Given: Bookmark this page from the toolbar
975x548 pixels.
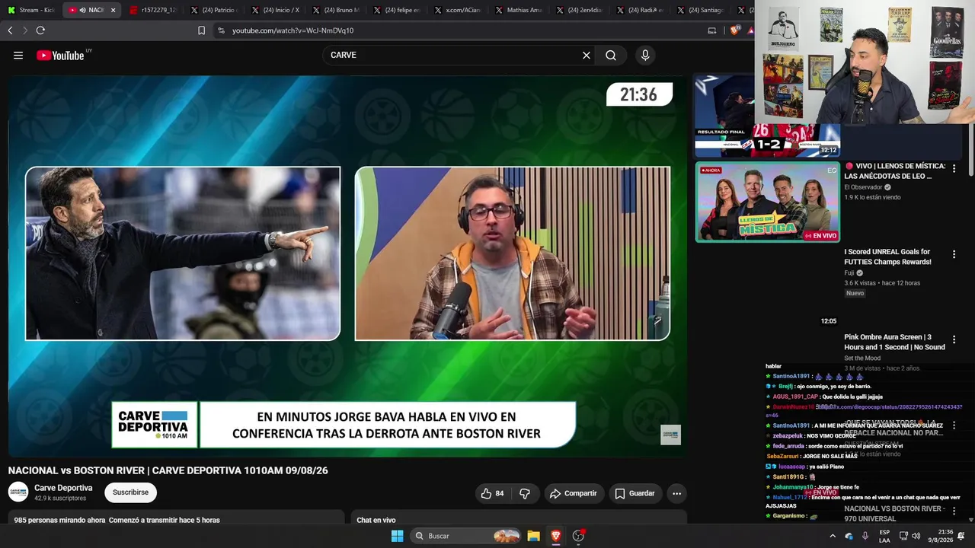Looking at the screenshot, I should click(x=201, y=30).
